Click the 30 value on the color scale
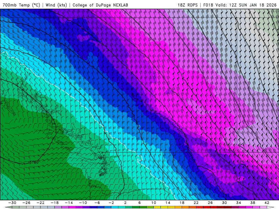 tap(224, 203)
